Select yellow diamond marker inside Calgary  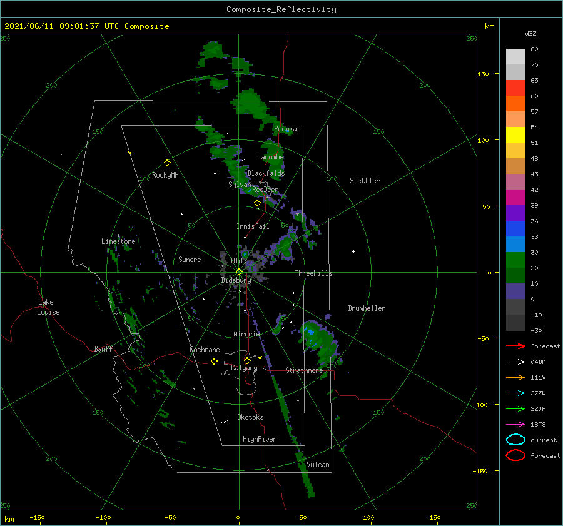tap(247, 360)
